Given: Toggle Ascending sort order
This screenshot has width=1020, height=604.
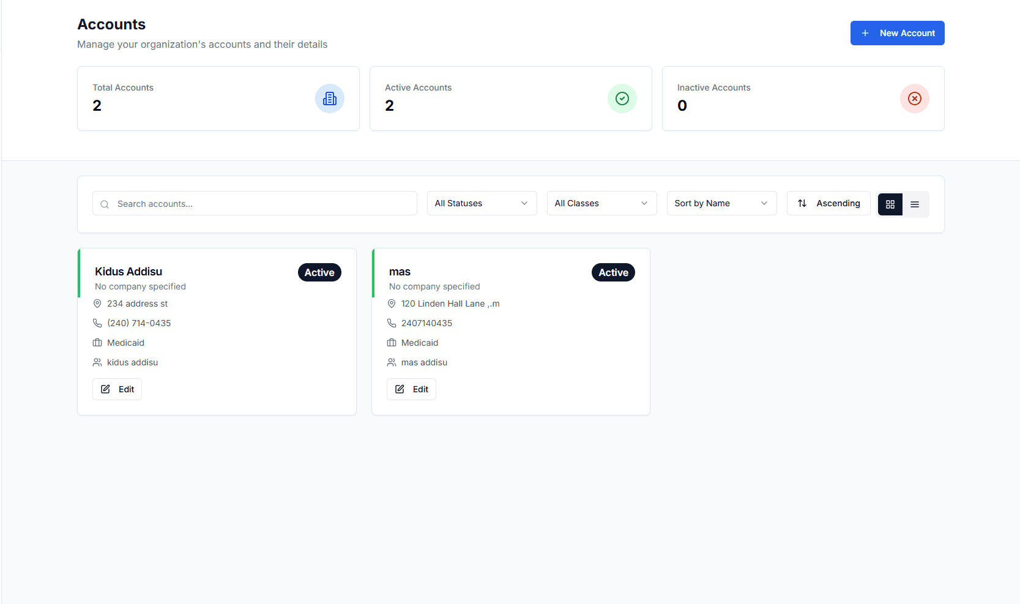Looking at the screenshot, I should [x=828, y=203].
